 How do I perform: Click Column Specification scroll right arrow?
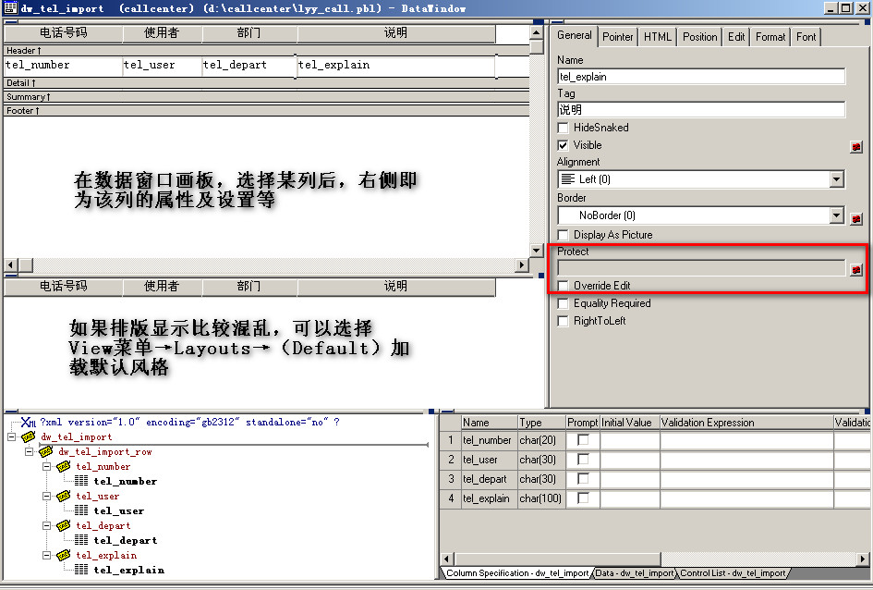click(x=863, y=559)
